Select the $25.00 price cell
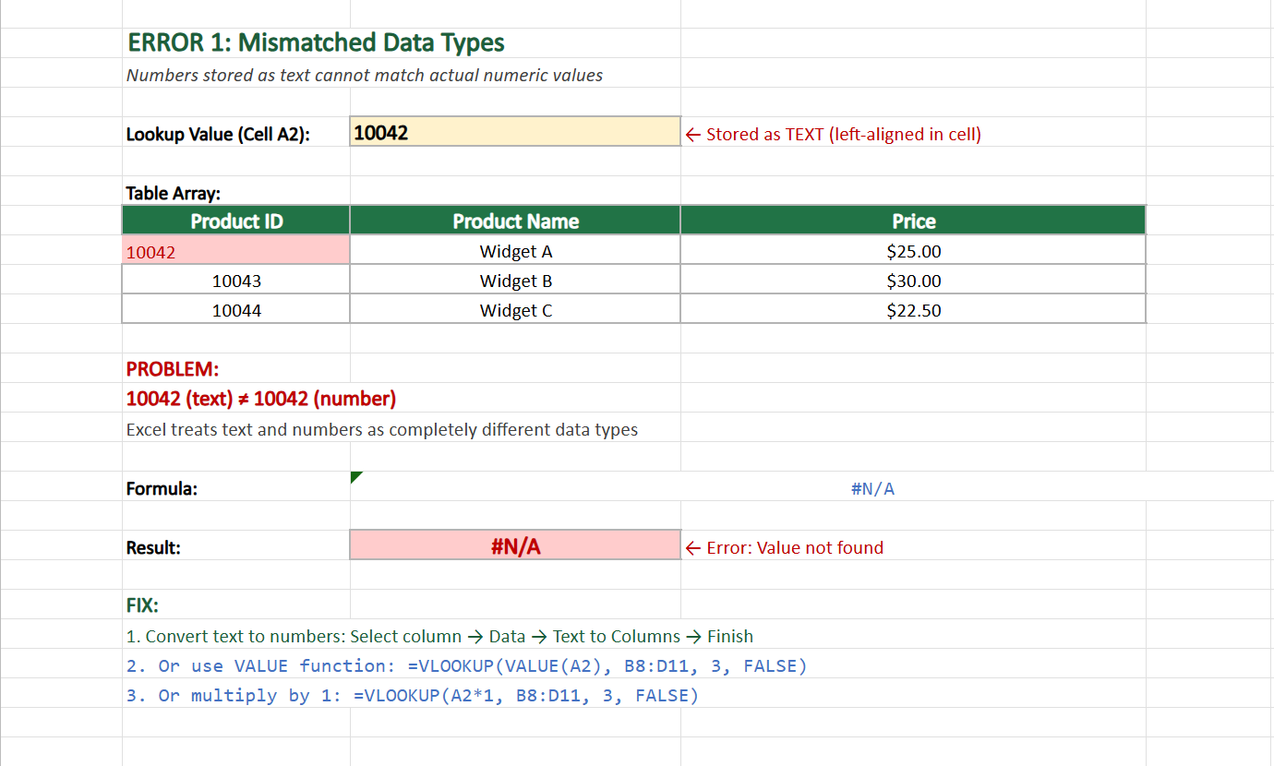This screenshot has width=1274, height=766. coord(914,252)
